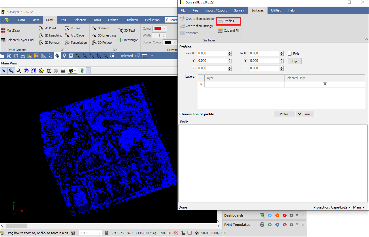Switch to the Utilities tab in SurveyXL v5.0.0.22
This screenshot has width=369, height=237.
coord(276,10)
